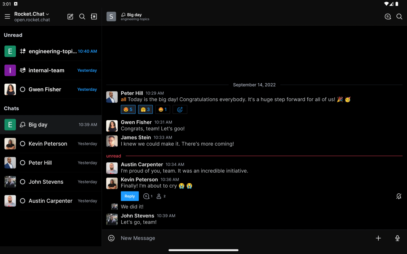Open the channel directory icon
The width and height of the screenshot is (407, 254).
[x=94, y=16]
